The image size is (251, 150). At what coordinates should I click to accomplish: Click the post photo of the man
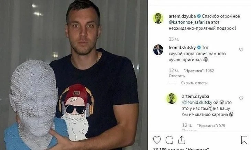[74, 75]
